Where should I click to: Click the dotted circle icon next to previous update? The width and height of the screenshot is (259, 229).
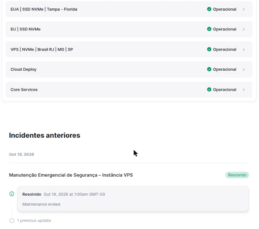12,221
